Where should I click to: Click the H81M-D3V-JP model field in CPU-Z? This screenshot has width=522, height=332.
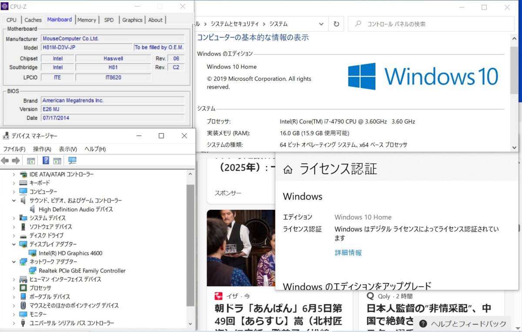[x=87, y=47]
